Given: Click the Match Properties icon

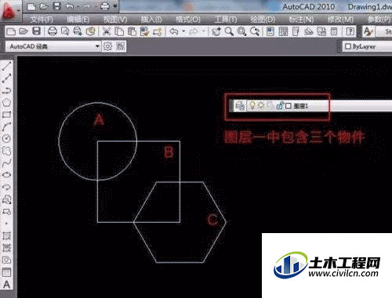Looking at the screenshot, I should pos(144,31).
